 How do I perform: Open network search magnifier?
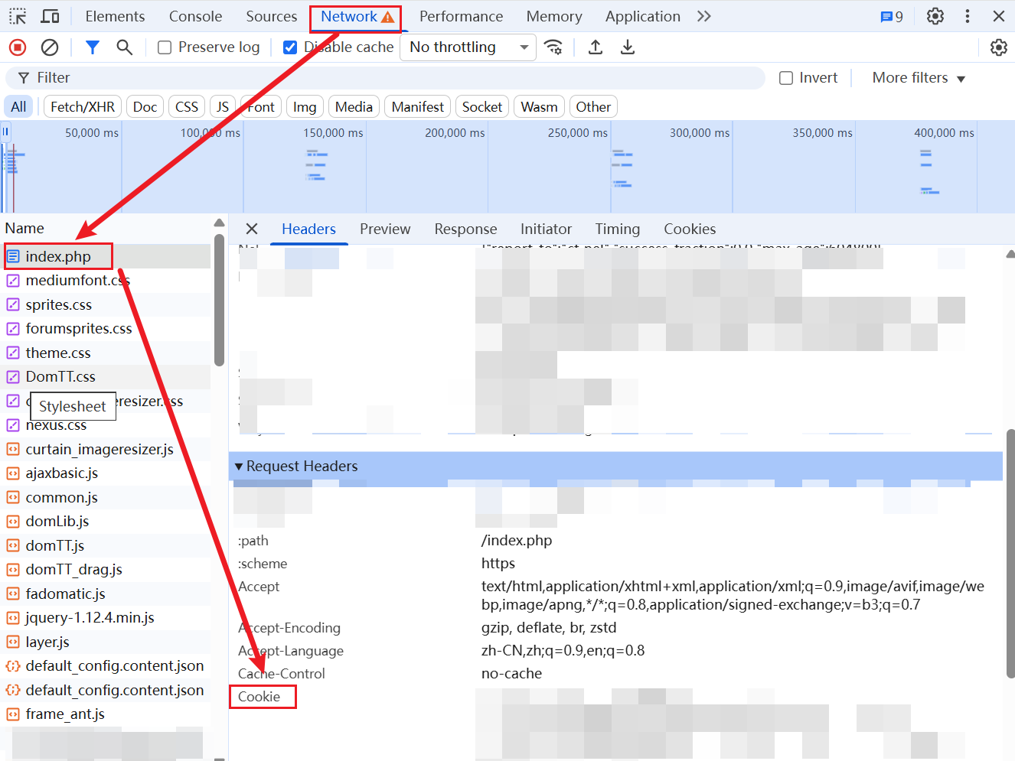124,47
